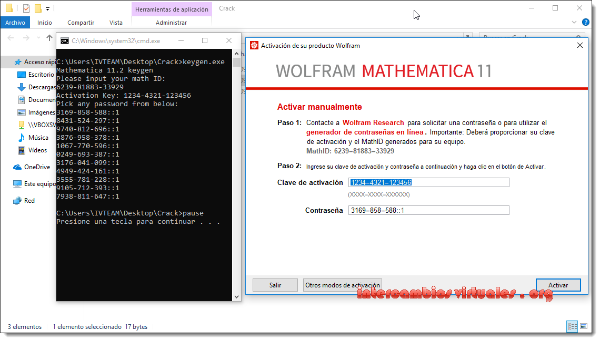Viewport: 600px width, 341px height.
Task: Select Escritorio in the navigation pane
Action: [36, 75]
